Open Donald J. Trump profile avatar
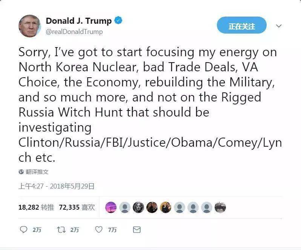The image size is (301, 250). [x=30, y=26]
